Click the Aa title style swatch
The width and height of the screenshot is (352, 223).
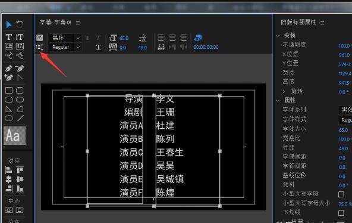(15, 135)
